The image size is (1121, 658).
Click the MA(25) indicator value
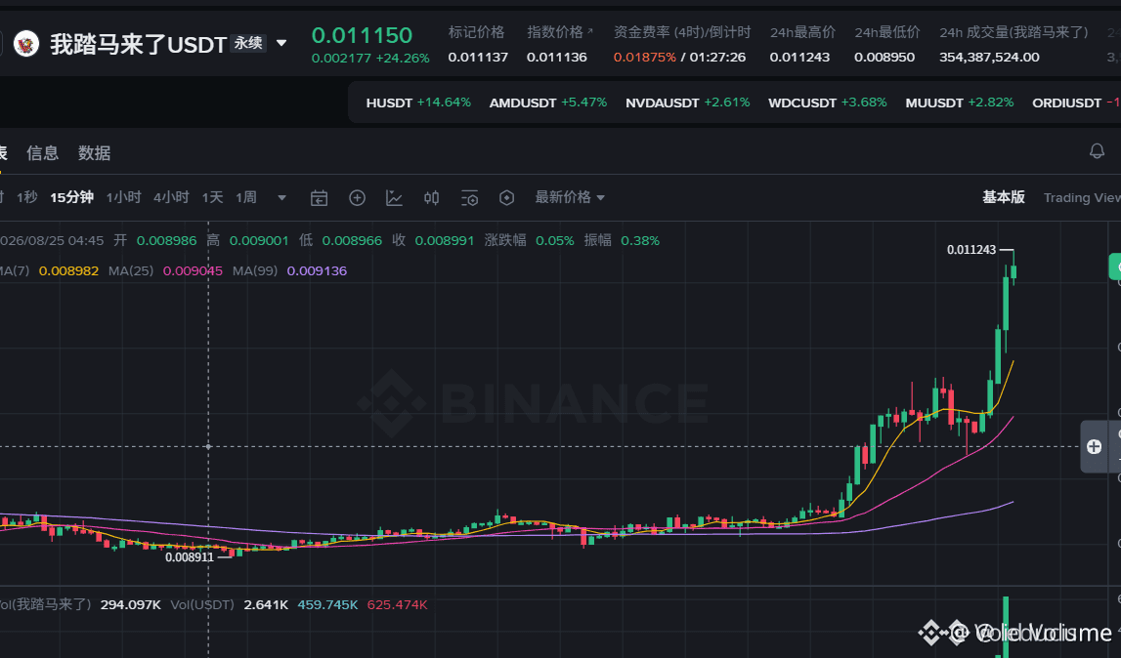193,270
